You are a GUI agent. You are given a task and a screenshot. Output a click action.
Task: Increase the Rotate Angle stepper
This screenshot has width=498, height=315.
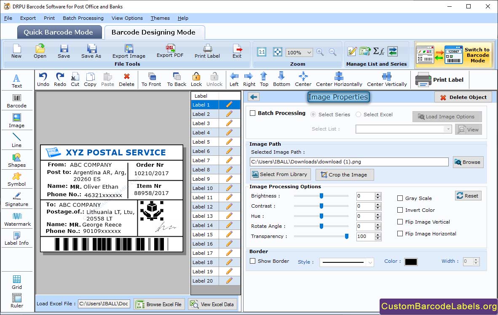tap(378, 224)
